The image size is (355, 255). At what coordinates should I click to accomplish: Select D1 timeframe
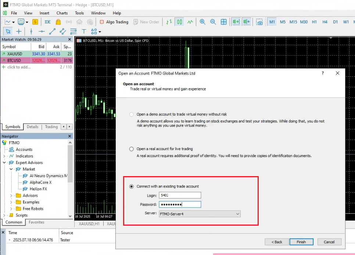tap(335, 22)
